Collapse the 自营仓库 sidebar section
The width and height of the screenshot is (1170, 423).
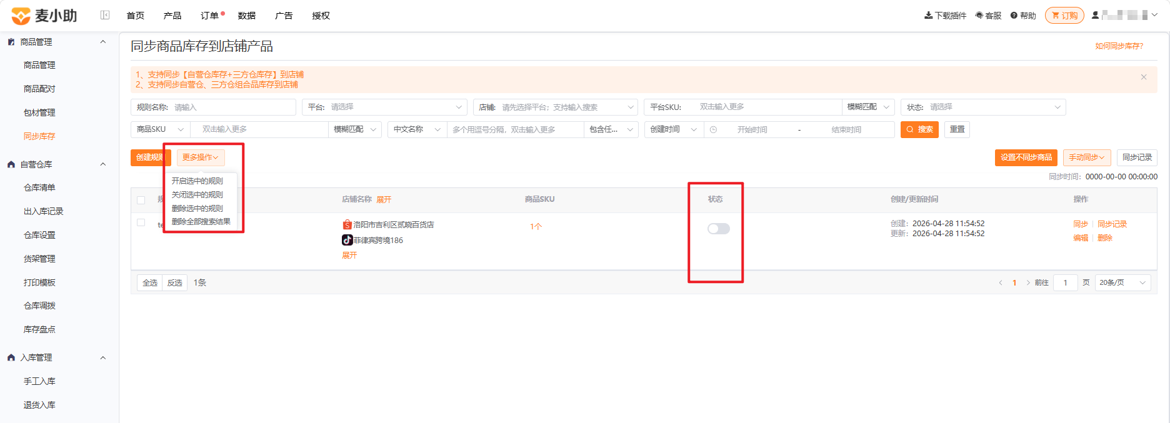[x=103, y=164]
